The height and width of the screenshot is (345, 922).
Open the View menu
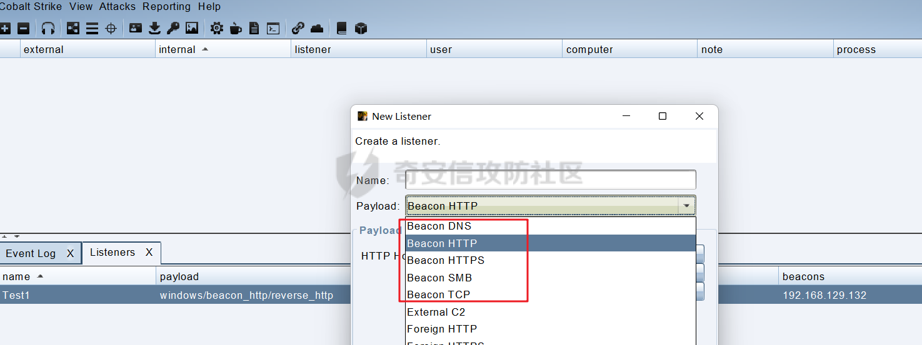tap(81, 6)
